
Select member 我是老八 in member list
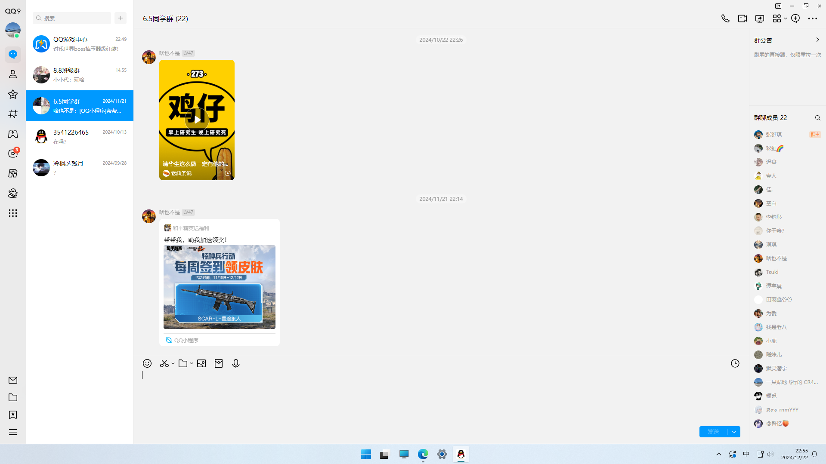(787, 327)
